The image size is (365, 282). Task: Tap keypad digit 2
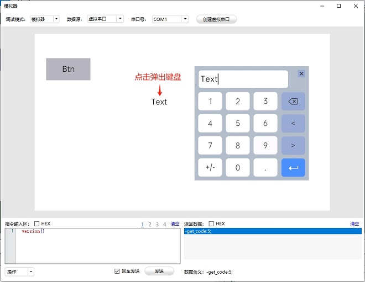click(x=238, y=102)
